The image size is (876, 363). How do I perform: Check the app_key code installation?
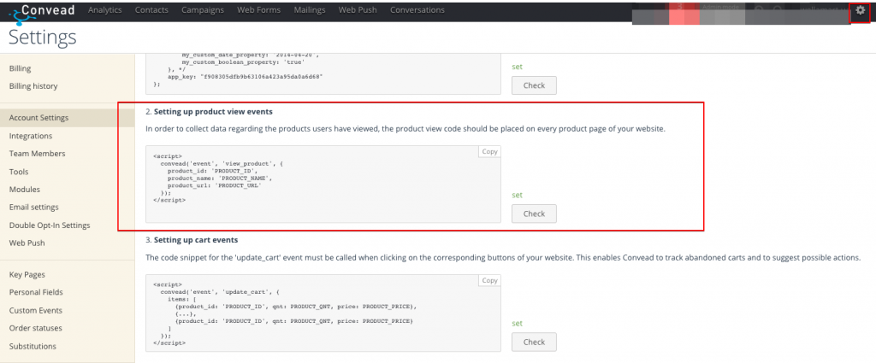[x=534, y=85]
